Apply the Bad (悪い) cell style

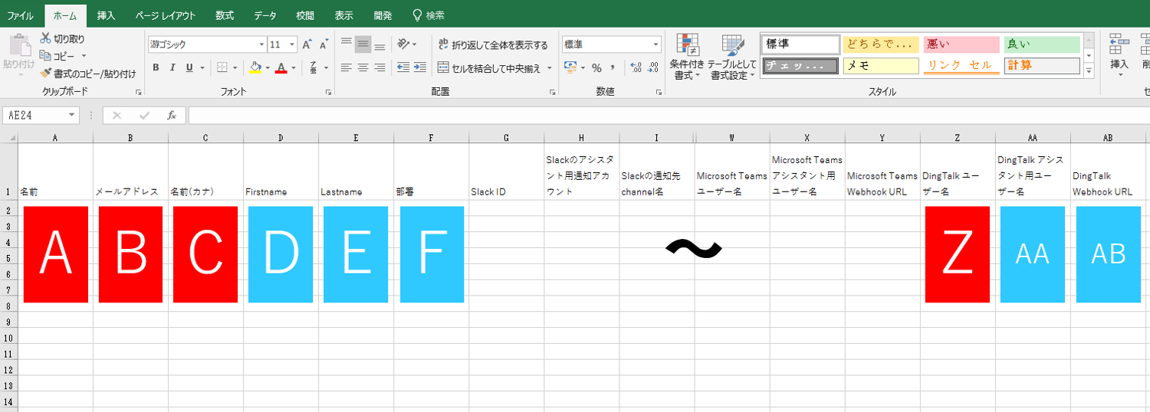[x=961, y=44]
